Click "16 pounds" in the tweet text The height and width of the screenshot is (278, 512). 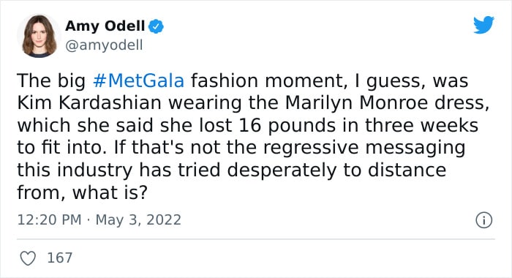coord(287,126)
